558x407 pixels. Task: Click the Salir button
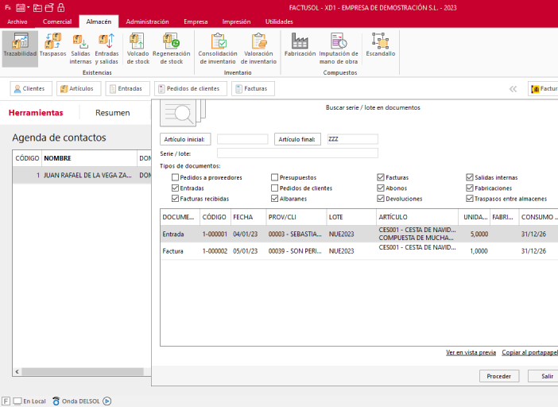544,376
